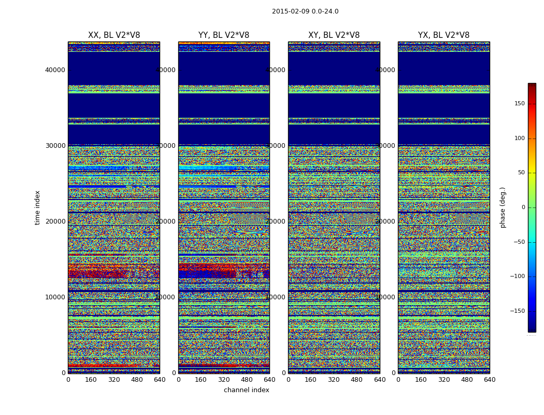Select the "XY, BL V2*V8" subplot title
The height and width of the screenshot is (415, 544).
[334, 35]
